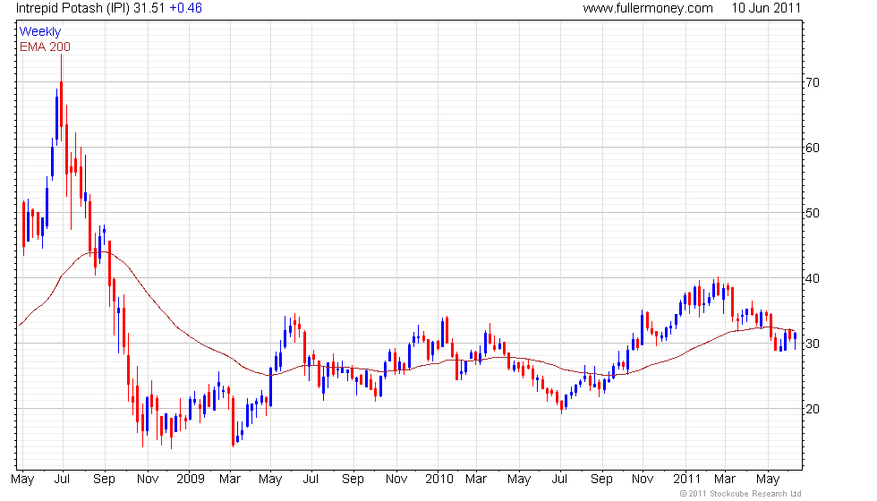Click the Weekly interval label
The height and width of the screenshot is (501, 877).
pyautogui.click(x=40, y=32)
